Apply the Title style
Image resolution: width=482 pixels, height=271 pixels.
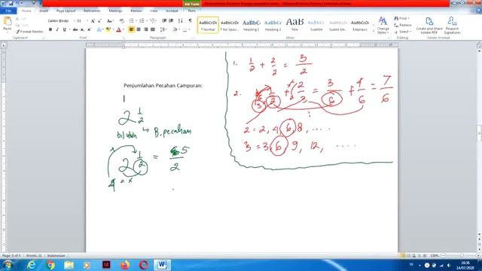click(294, 25)
